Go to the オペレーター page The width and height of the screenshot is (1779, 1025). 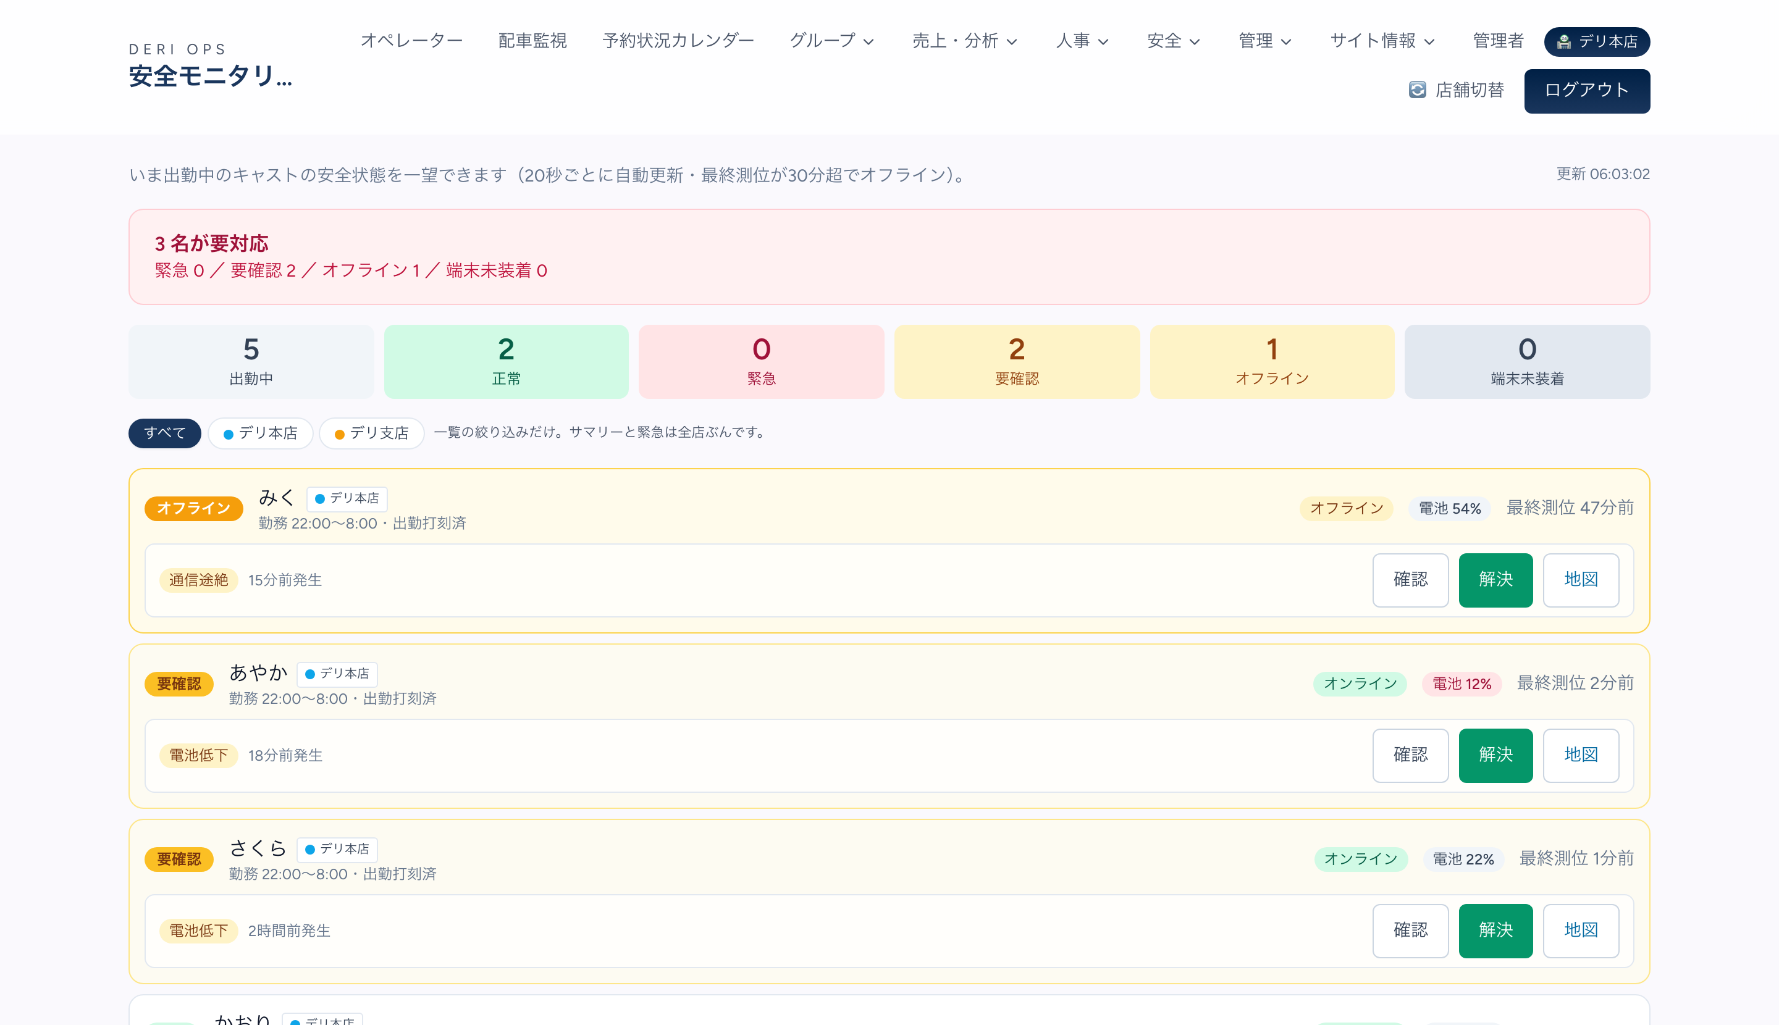point(411,41)
